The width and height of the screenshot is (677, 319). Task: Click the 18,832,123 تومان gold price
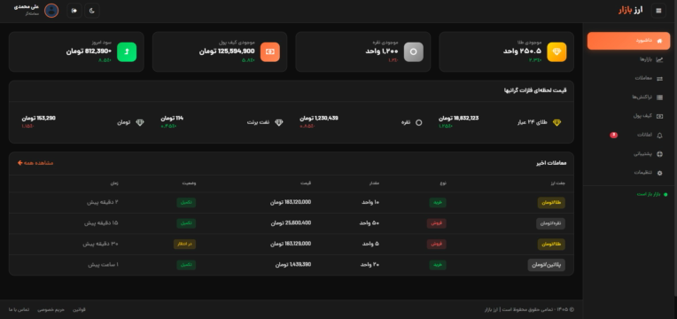458,118
